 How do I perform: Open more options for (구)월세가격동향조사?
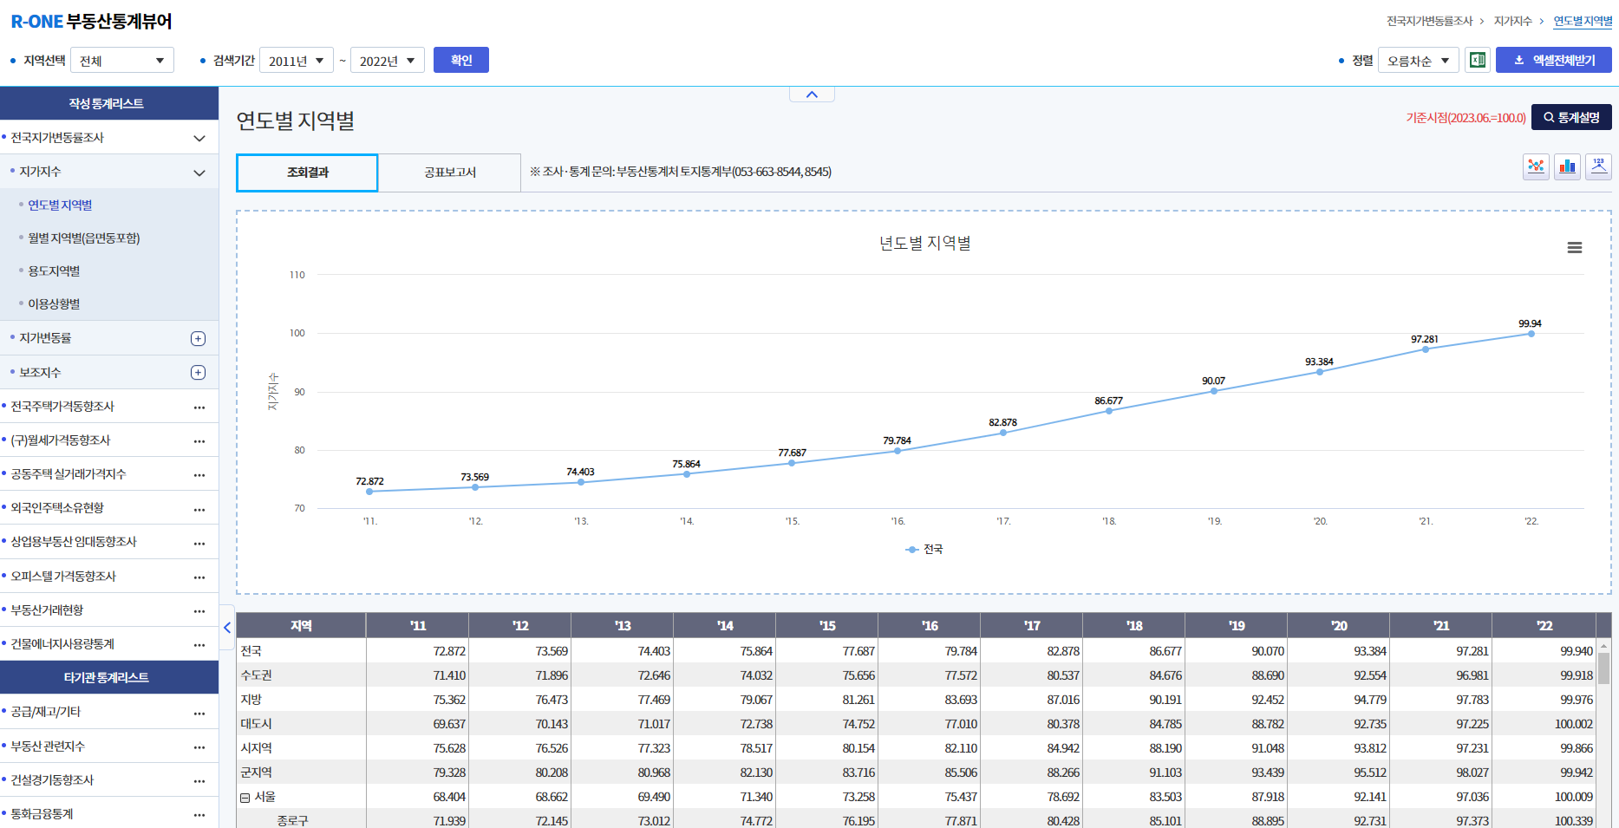pos(199,440)
